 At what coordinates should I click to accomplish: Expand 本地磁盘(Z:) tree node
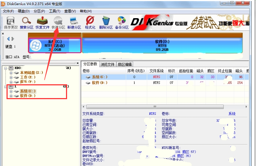coord(11,73)
